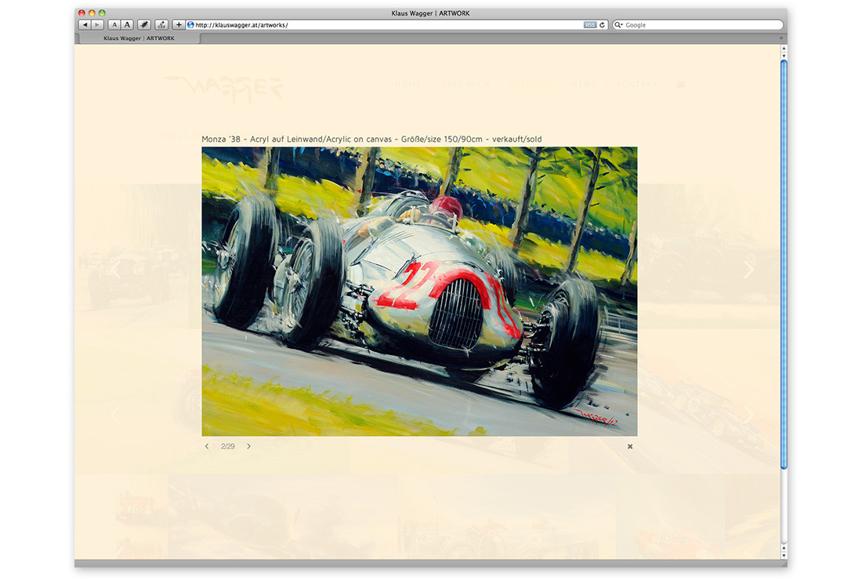
Task: Close the lightbox with the X icon
Action: [630, 447]
